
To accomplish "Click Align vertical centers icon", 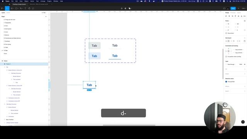I will (x=239, y=16).
